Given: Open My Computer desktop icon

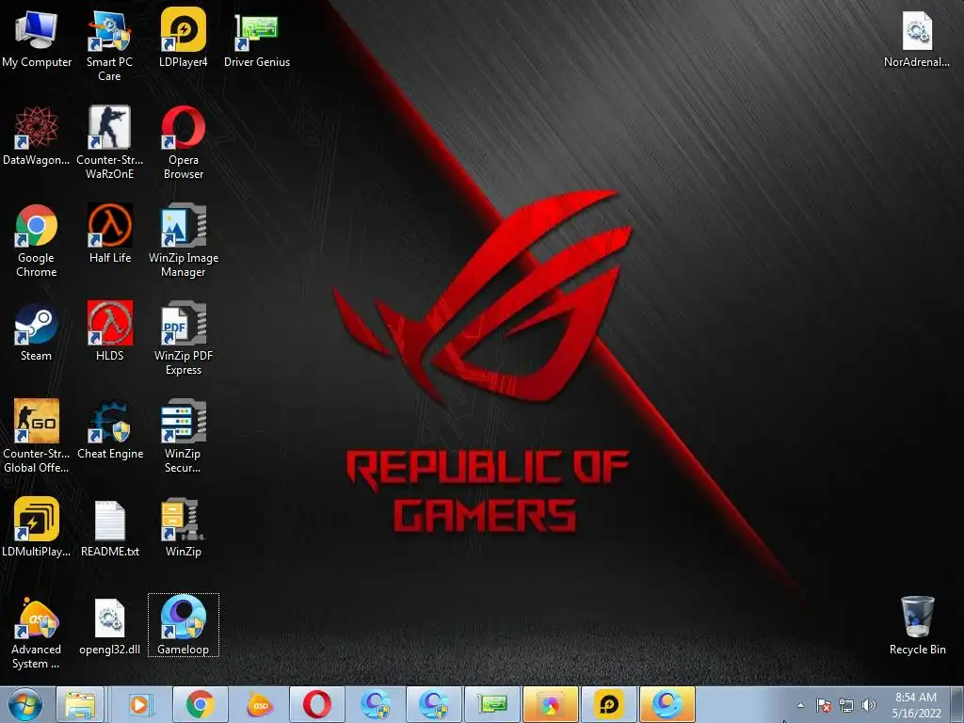Looking at the screenshot, I should pyautogui.click(x=37, y=38).
